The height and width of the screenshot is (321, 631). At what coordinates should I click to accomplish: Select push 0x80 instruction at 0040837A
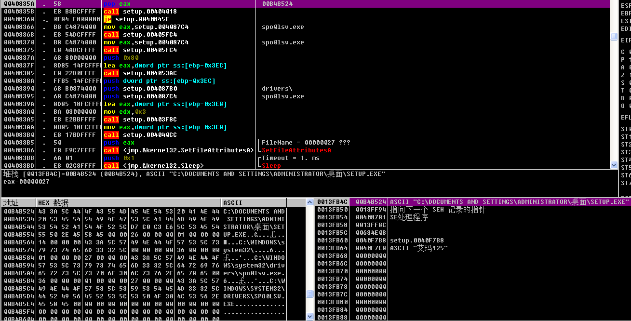(305, 58)
